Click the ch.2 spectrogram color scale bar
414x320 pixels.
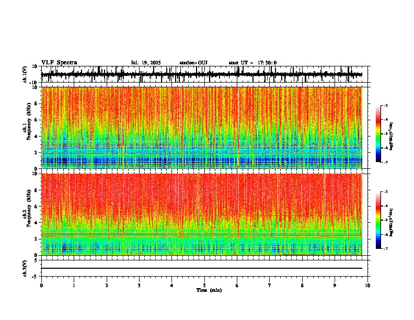pyautogui.click(x=378, y=220)
